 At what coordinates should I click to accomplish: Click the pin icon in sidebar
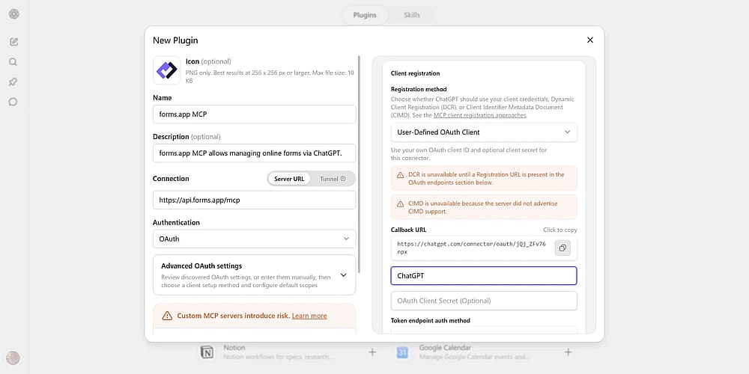tap(13, 82)
